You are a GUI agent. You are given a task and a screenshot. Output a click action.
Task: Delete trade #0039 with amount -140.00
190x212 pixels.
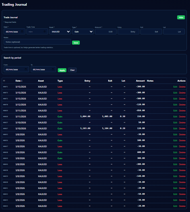click(182, 176)
